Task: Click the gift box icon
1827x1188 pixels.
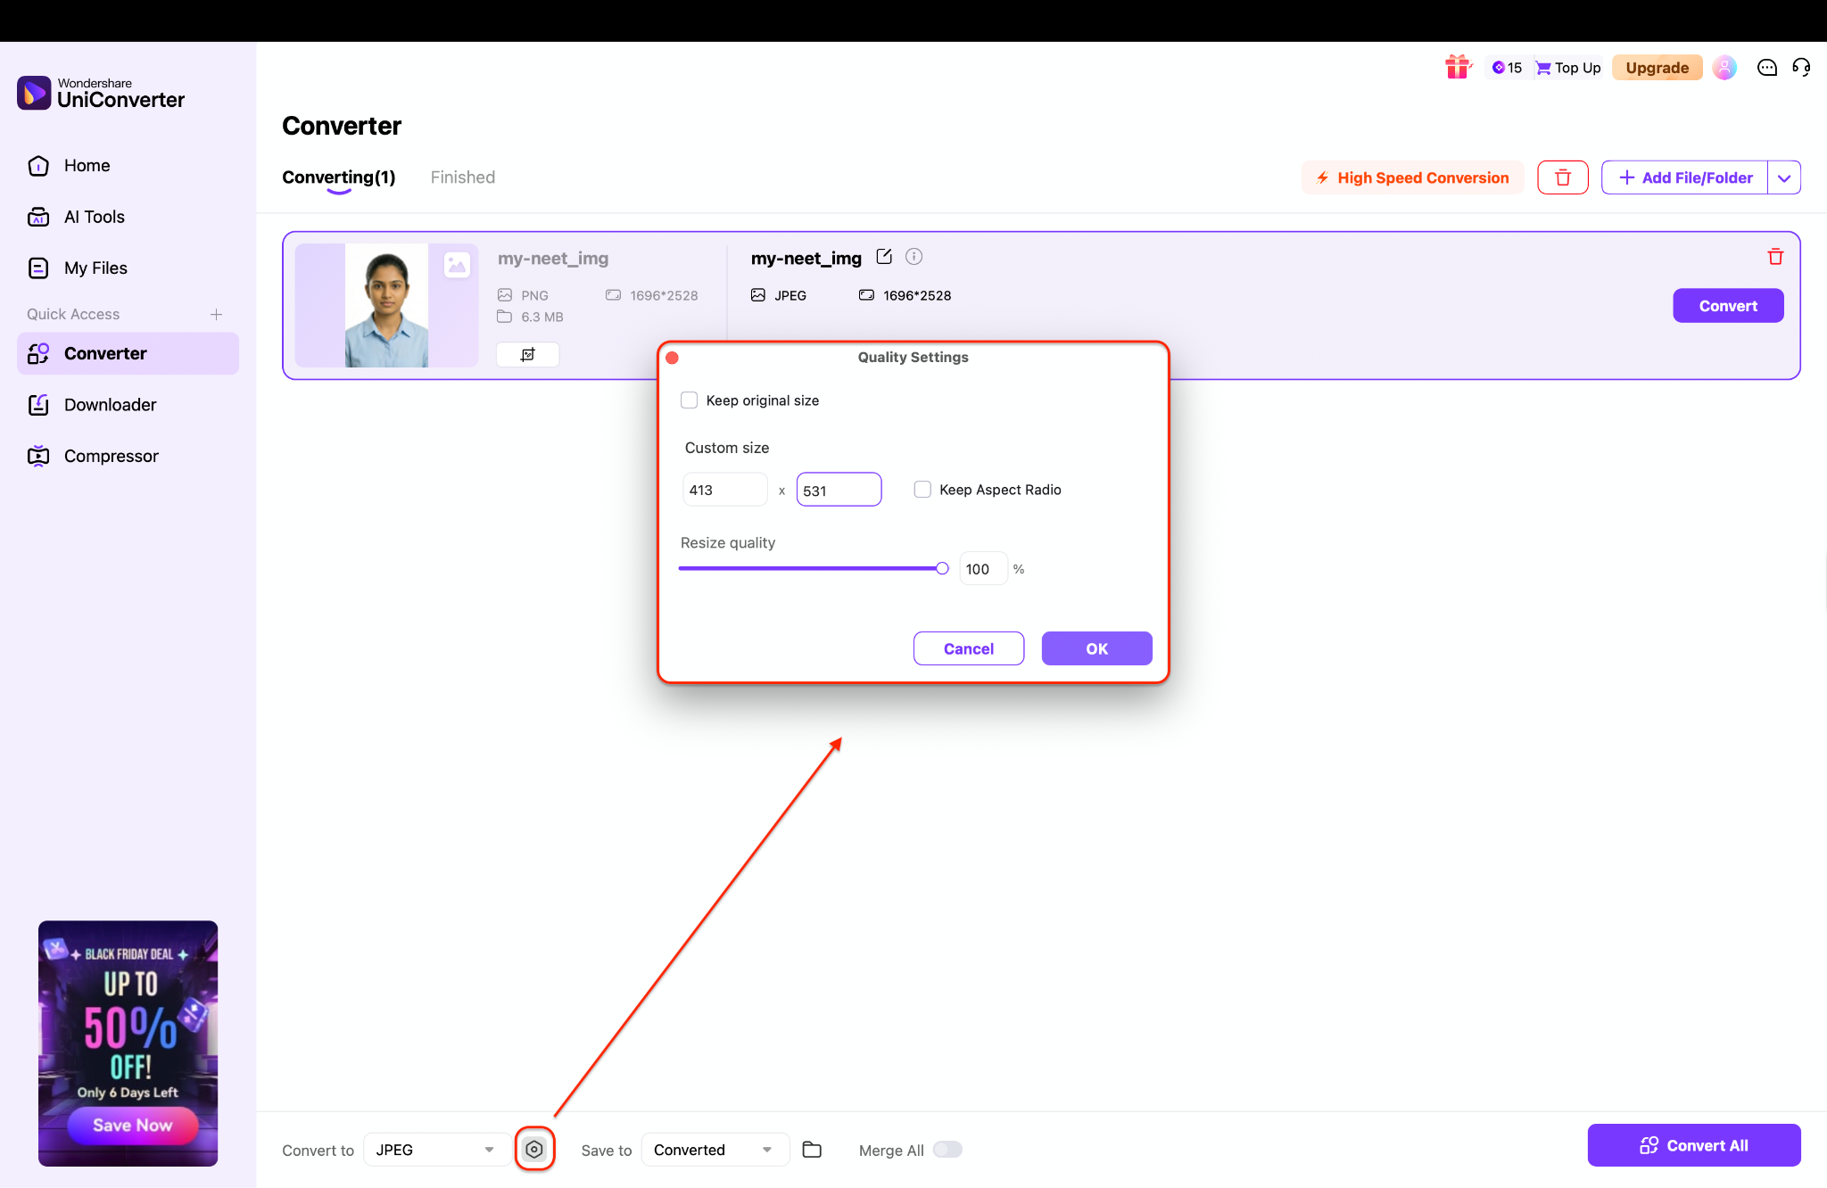Action: point(1457,67)
